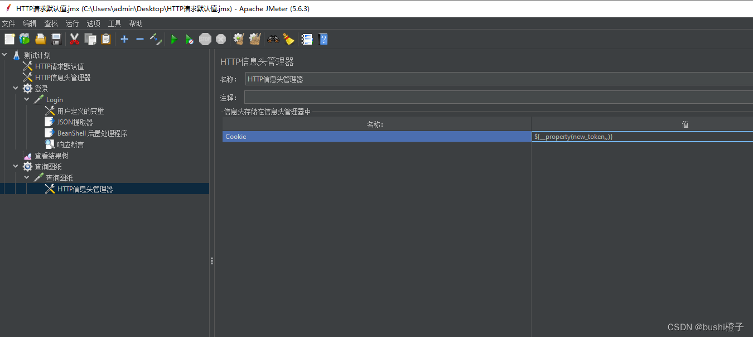Open Search with the binoculars icon

273,39
